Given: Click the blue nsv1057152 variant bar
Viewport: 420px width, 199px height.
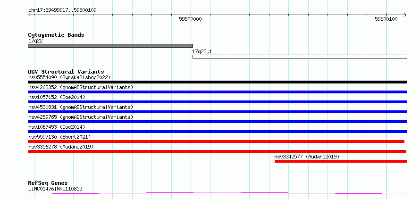Looking at the screenshot, I should [218, 102].
